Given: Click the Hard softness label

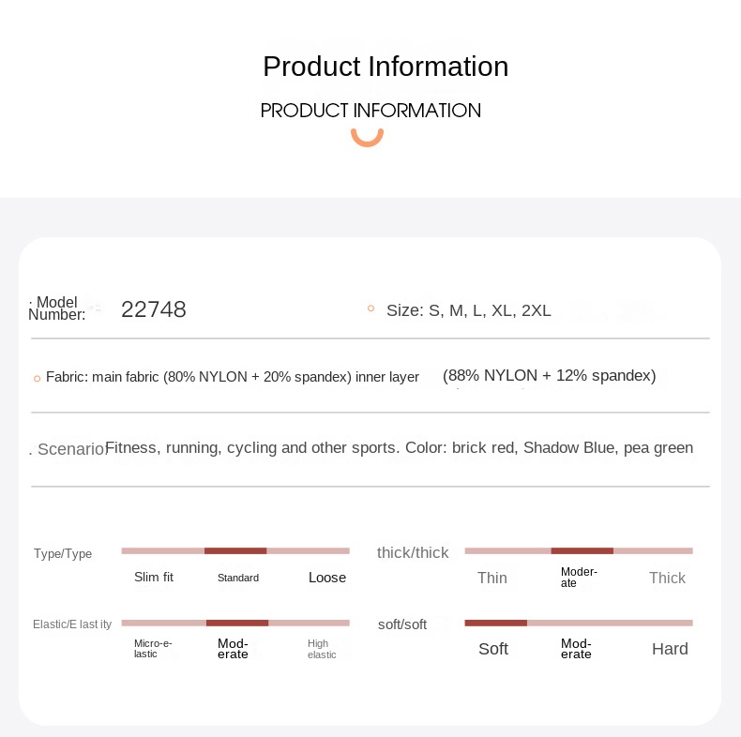Looking at the screenshot, I should click(x=670, y=649).
